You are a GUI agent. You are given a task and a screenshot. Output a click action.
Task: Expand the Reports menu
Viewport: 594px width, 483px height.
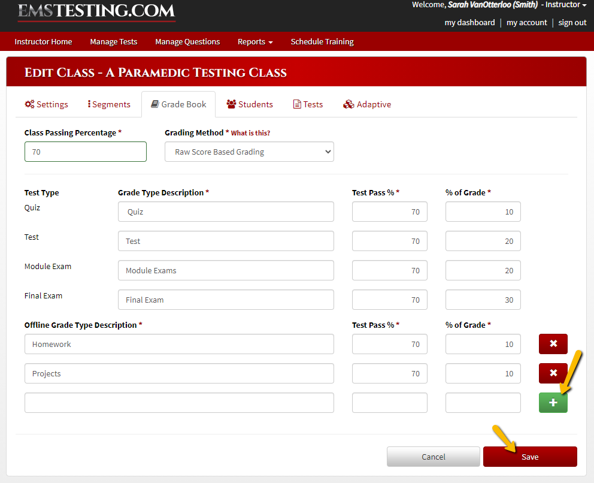(255, 41)
